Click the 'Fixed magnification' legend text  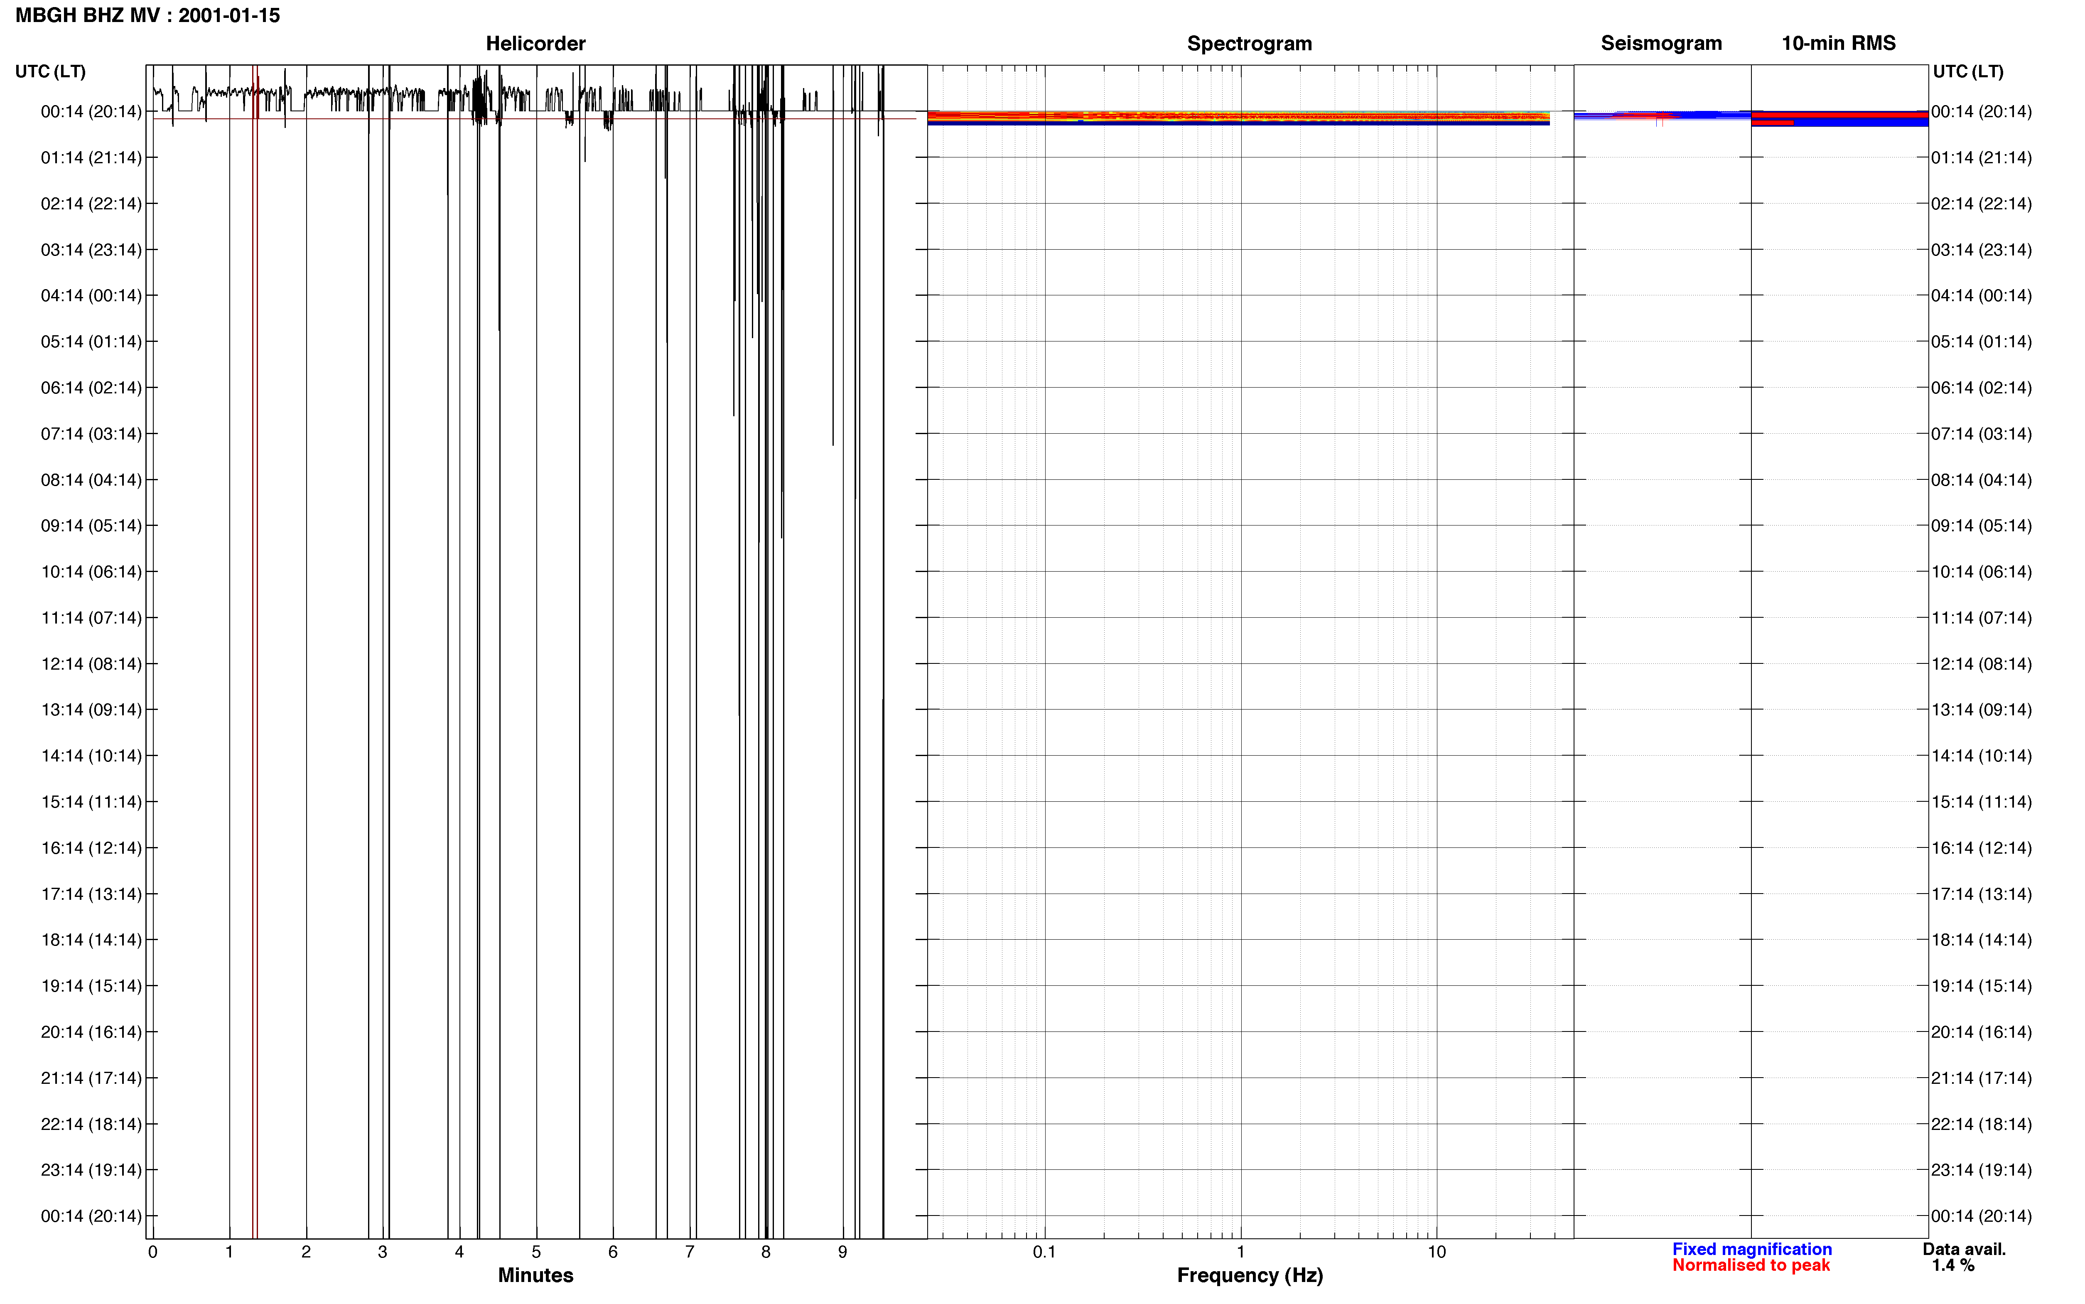[x=1751, y=1249]
